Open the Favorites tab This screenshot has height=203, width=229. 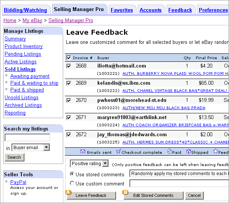[122, 10]
